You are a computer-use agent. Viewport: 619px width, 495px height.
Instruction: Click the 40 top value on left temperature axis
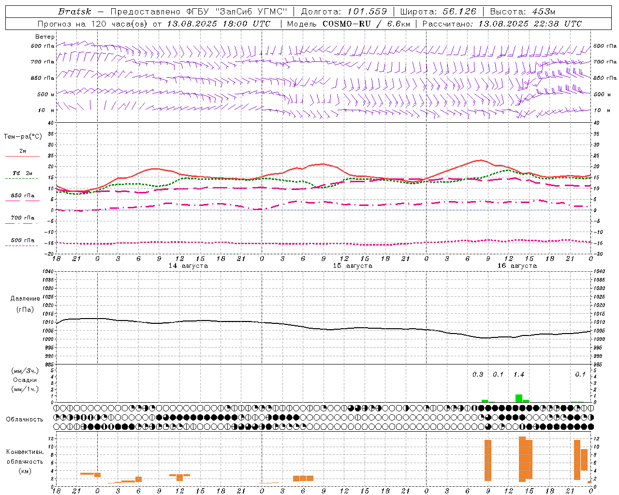[50, 123]
